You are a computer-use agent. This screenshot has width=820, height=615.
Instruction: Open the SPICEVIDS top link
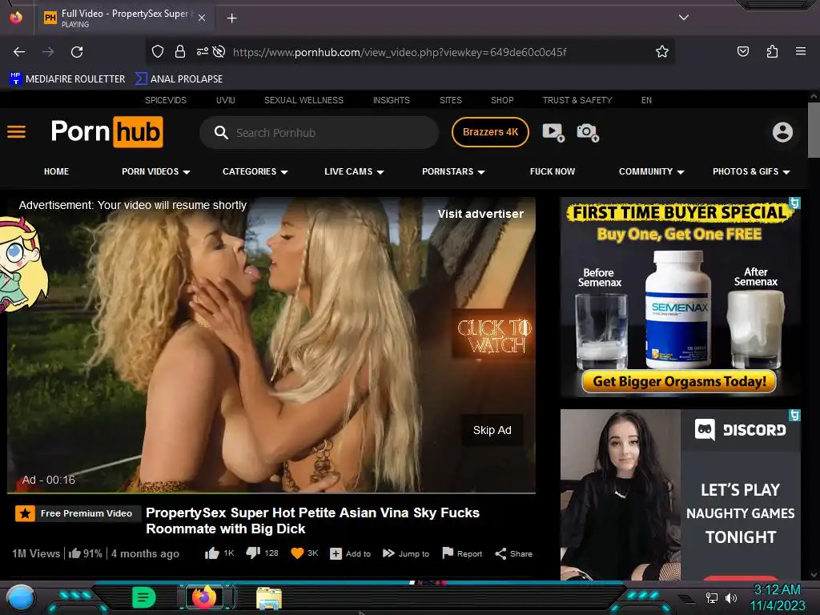[x=165, y=100]
